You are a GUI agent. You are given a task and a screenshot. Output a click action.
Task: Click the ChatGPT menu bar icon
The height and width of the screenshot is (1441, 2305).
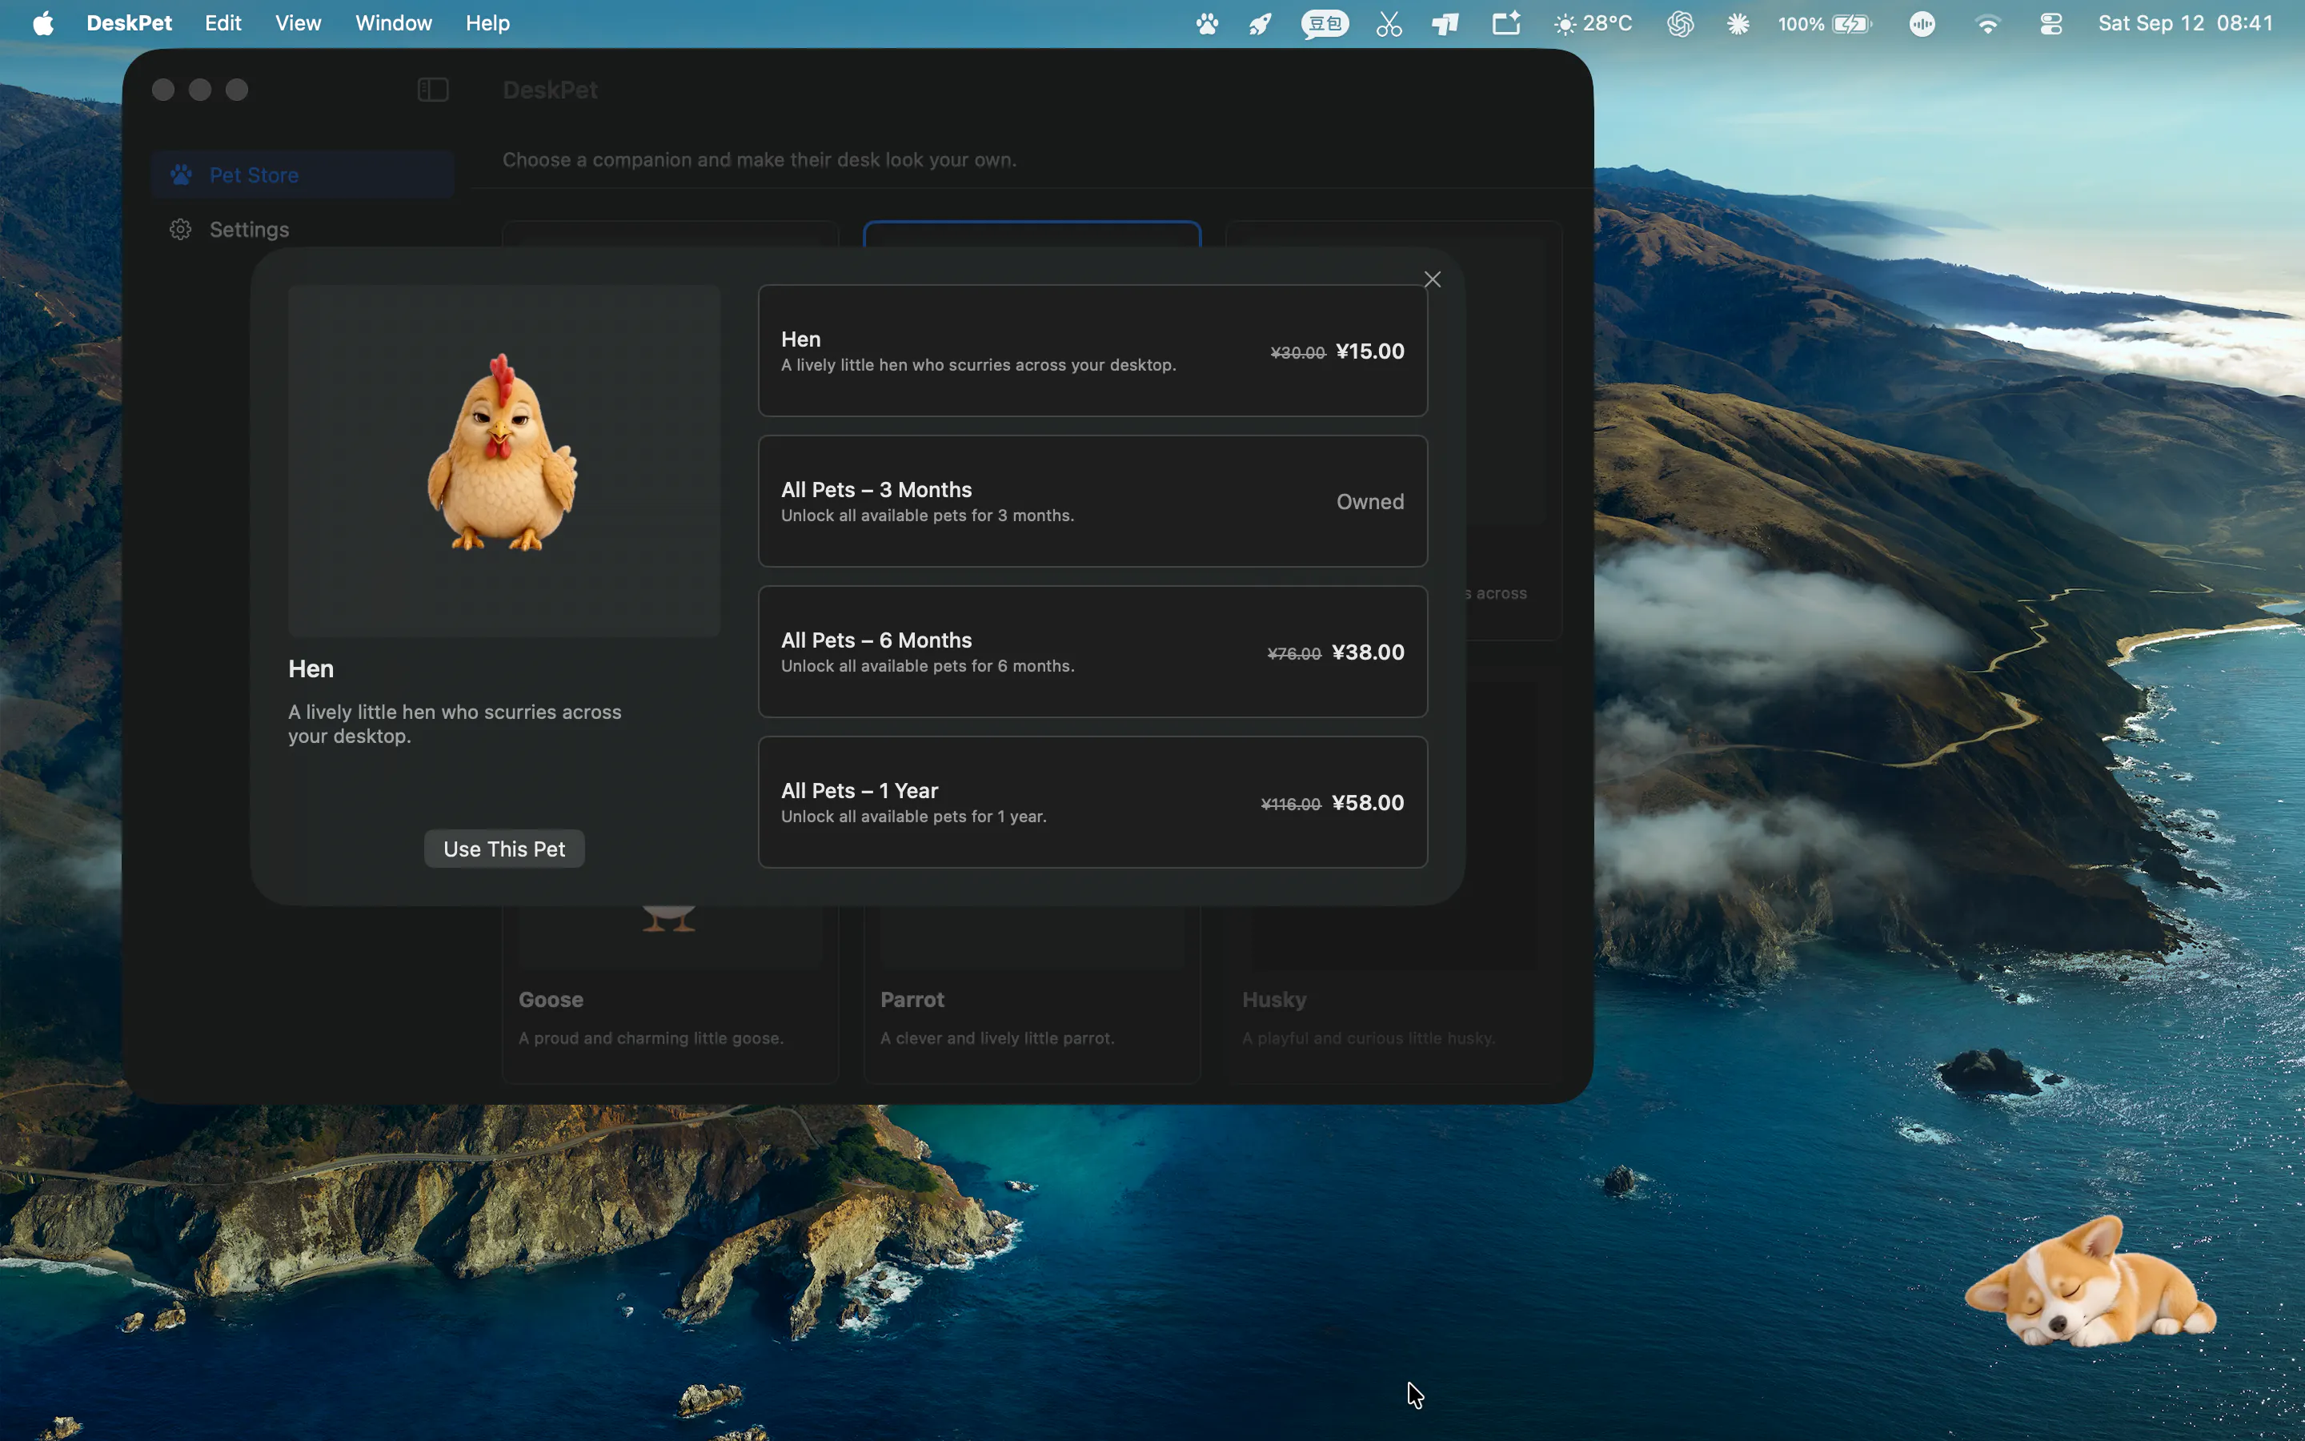(1680, 24)
